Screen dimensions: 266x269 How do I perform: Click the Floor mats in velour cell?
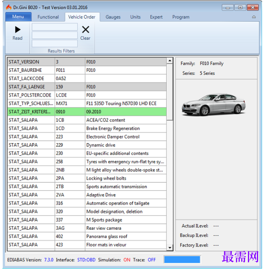[126, 245]
